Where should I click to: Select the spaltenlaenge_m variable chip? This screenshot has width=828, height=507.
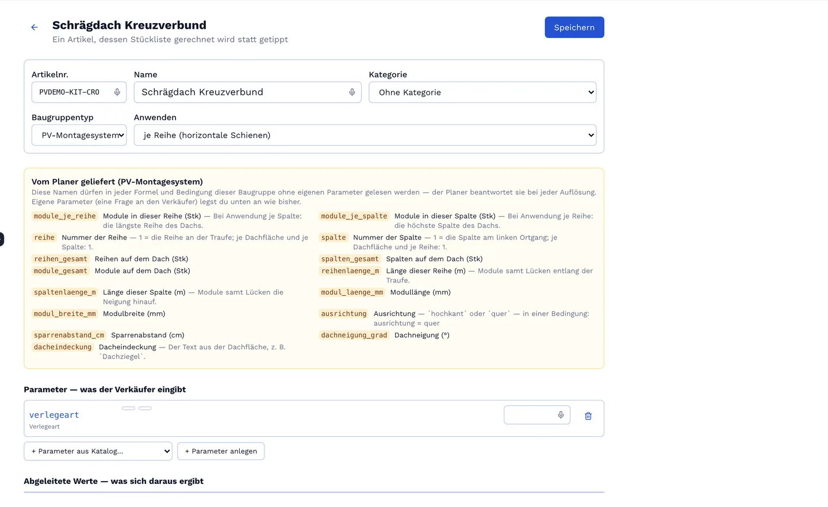coord(65,292)
